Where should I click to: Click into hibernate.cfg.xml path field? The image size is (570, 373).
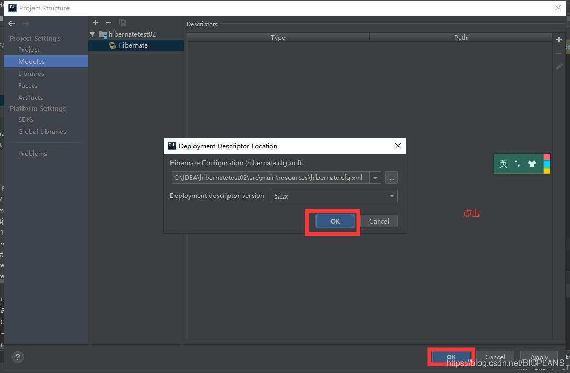(270, 178)
